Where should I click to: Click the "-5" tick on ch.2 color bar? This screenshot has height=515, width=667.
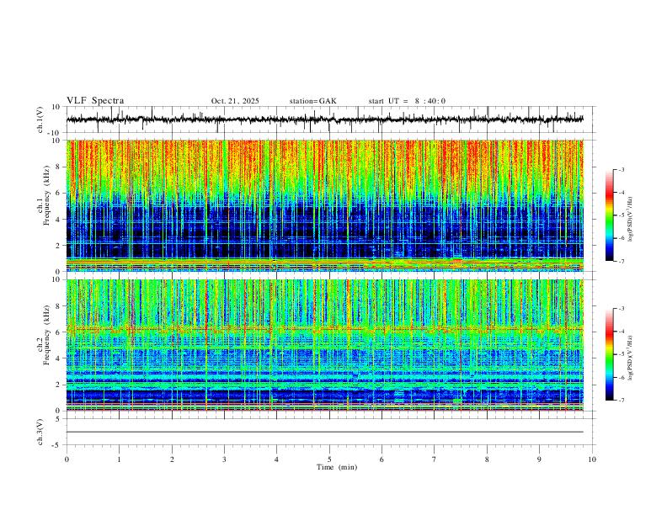(621, 354)
